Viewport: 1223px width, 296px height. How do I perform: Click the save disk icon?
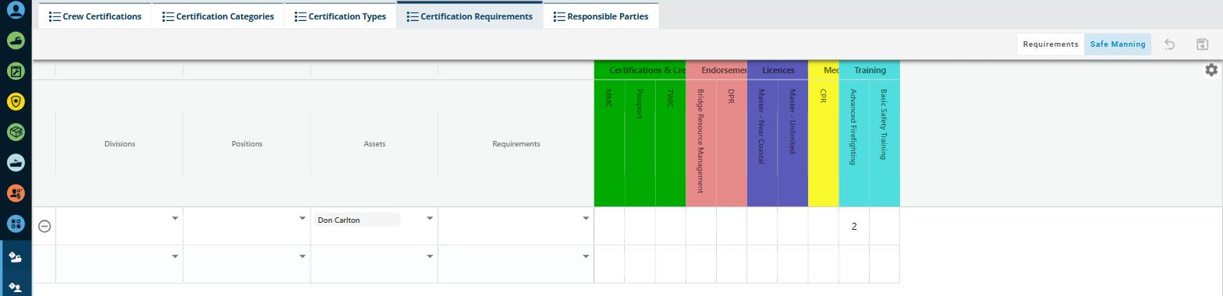click(1202, 44)
